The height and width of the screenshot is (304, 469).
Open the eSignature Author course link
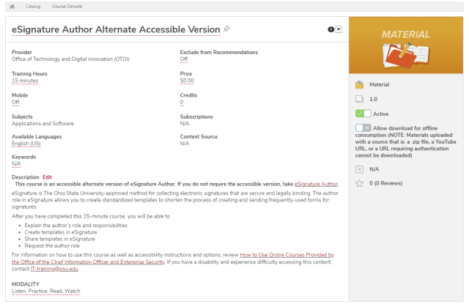click(316, 184)
